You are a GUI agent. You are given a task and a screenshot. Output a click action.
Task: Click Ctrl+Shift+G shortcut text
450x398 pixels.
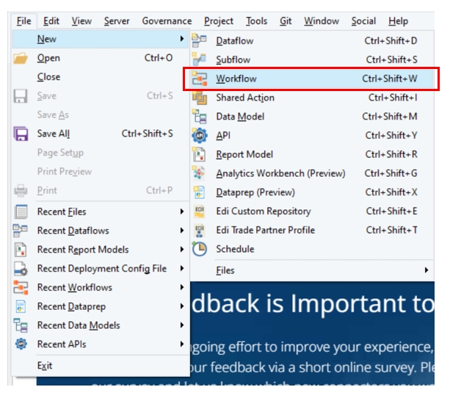[x=391, y=173]
